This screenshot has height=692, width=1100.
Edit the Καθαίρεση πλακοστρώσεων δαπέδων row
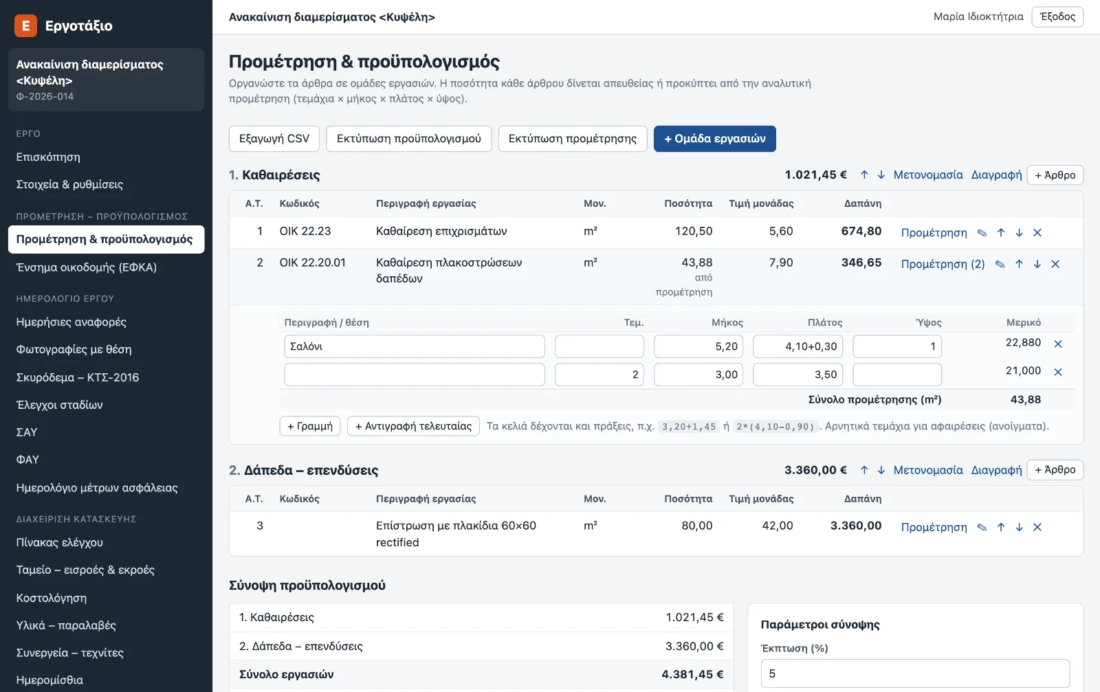[1000, 264]
